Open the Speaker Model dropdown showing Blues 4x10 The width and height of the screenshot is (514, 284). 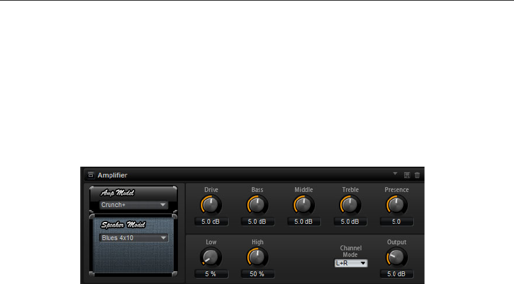pos(134,238)
